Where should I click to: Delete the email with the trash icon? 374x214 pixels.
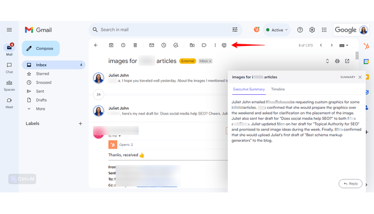pos(135,45)
